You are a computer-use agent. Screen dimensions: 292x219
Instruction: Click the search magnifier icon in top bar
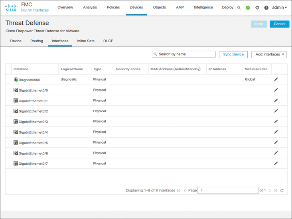pos(239,8)
